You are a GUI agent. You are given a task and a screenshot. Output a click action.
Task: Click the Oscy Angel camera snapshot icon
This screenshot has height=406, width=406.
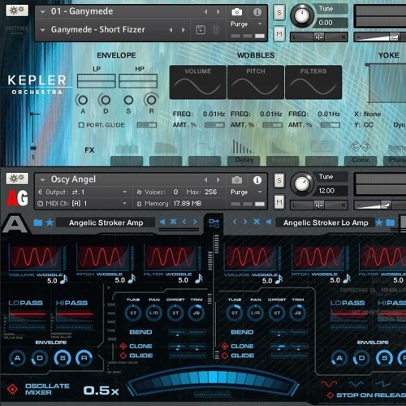click(236, 180)
